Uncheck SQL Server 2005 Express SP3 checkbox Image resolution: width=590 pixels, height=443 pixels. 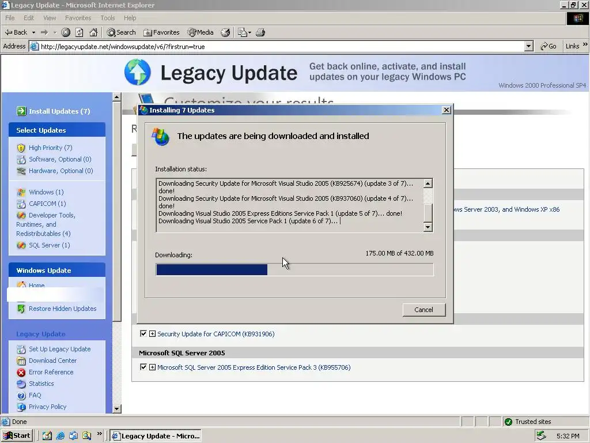click(143, 367)
